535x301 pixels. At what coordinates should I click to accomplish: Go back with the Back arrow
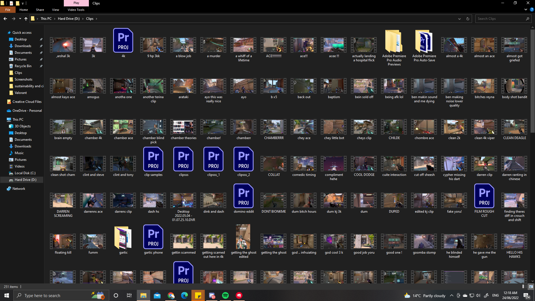pos(5,19)
